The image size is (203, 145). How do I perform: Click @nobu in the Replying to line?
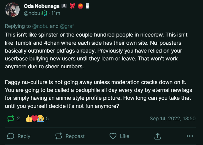[x=40, y=26]
